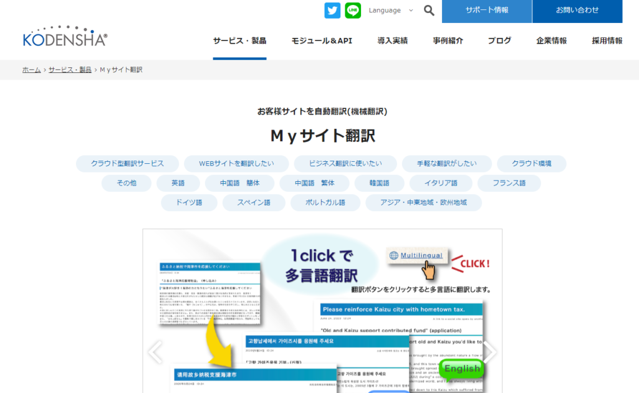Click the search magnifier icon
Image resolution: width=639 pixels, height=393 pixels.
428,11
